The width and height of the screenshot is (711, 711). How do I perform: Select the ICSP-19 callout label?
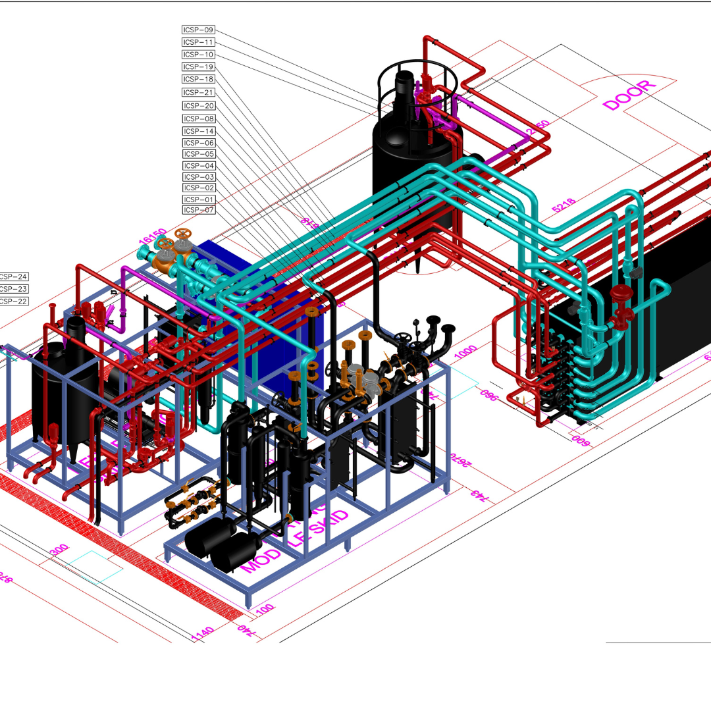198,66
